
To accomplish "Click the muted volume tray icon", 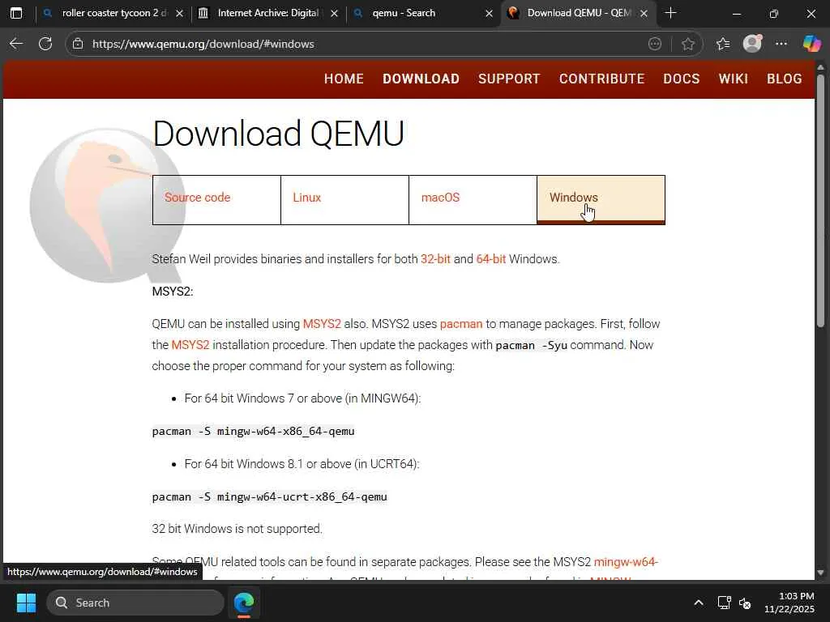I will point(745,603).
